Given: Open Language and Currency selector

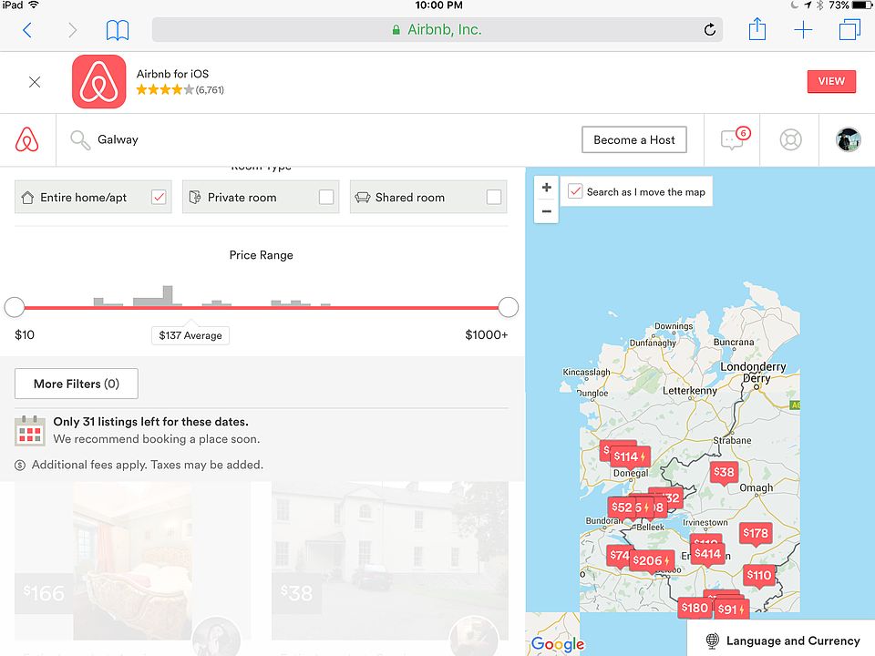Looking at the screenshot, I should click(782, 641).
